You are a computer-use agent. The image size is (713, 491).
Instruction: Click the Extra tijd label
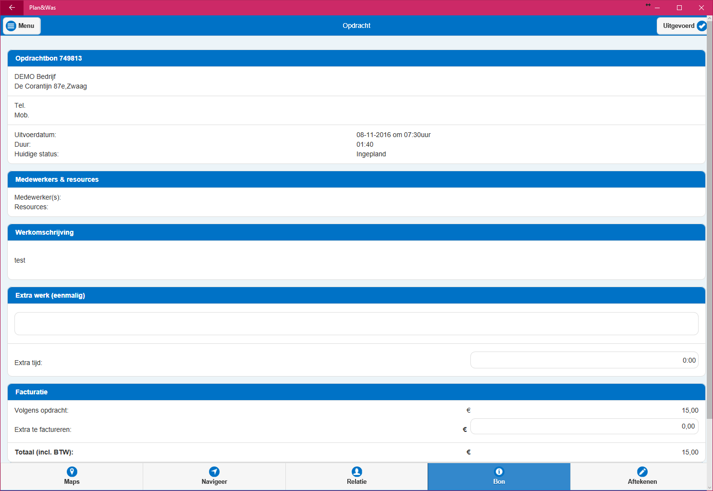(x=28, y=363)
